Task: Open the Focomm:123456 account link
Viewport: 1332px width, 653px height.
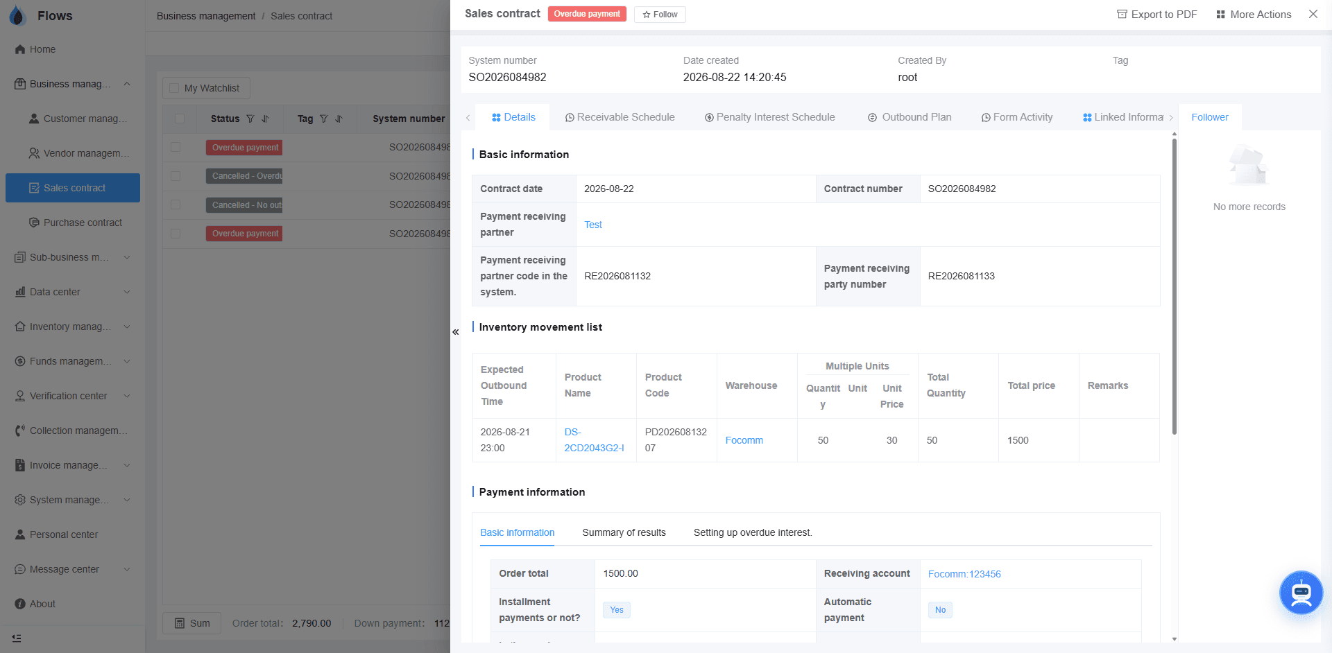Action: point(964,574)
